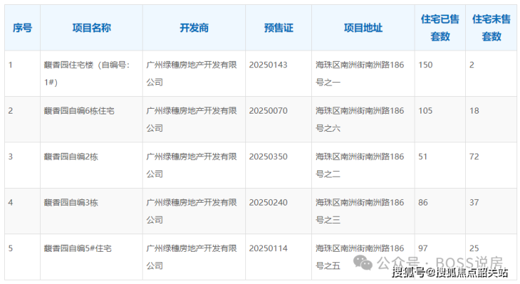520x284 pixels.
Task: Click presale permit 20250114
Action: pyautogui.click(x=268, y=248)
